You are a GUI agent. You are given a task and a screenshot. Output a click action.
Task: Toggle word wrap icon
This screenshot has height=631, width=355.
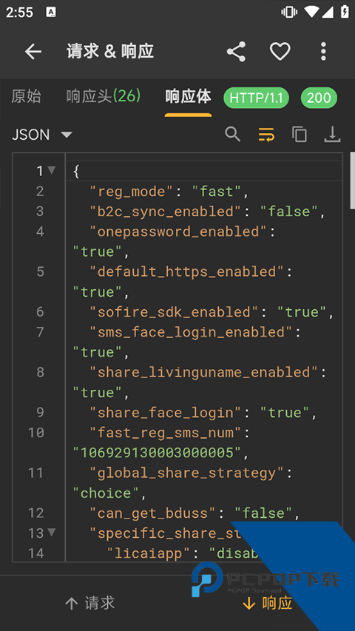tap(266, 134)
